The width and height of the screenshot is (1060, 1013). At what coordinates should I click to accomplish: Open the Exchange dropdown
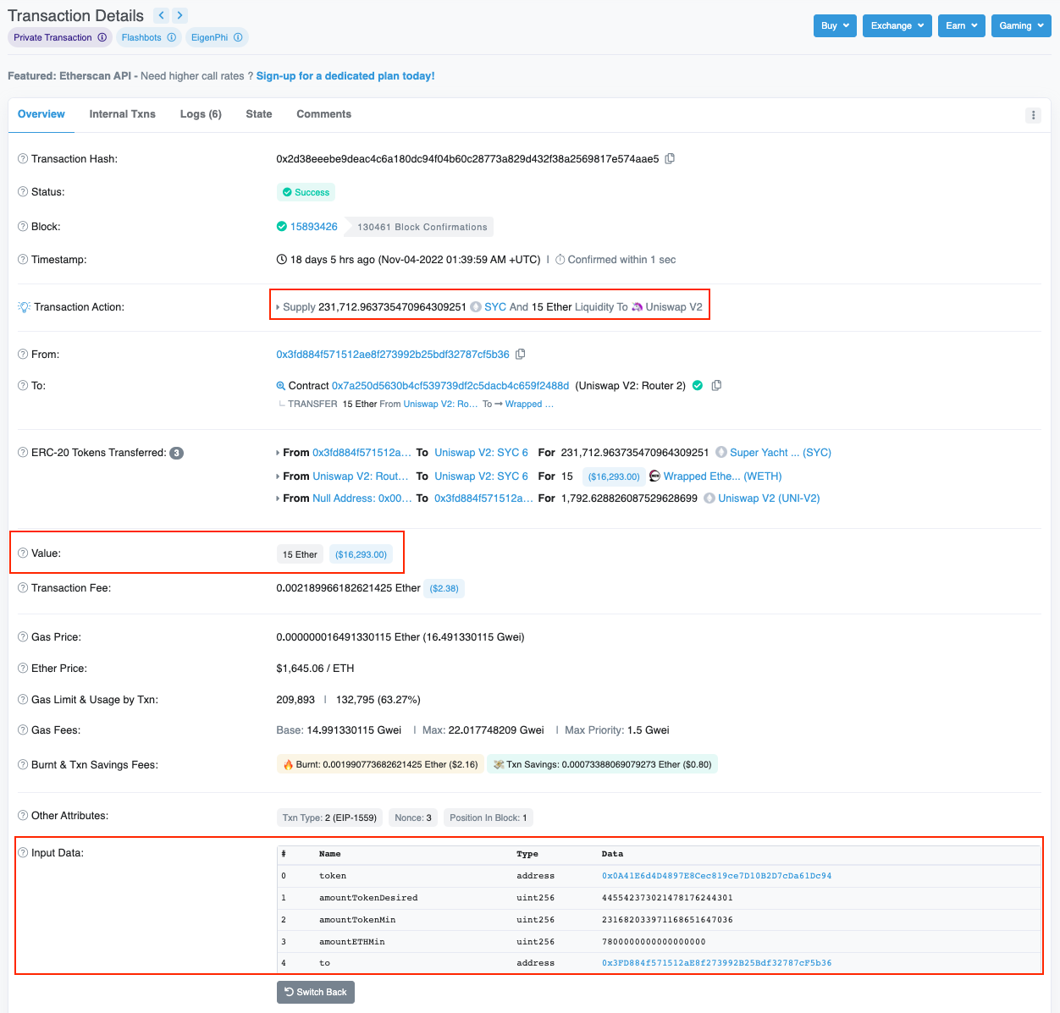[x=897, y=25]
